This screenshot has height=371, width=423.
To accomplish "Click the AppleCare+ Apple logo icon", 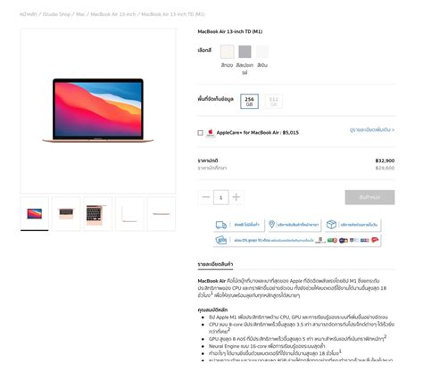I will pyautogui.click(x=211, y=133).
